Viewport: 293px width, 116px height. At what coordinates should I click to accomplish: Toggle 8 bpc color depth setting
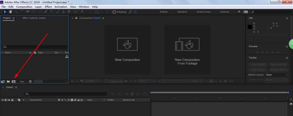[x=22, y=81]
